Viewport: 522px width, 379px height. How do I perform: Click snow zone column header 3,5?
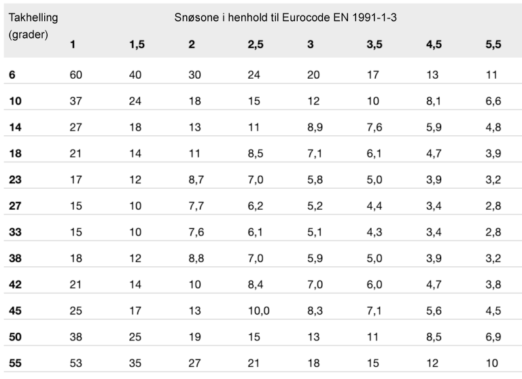tap(375, 45)
